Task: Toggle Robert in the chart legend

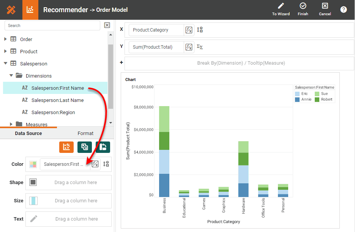Action: pyautogui.click(x=326, y=100)
